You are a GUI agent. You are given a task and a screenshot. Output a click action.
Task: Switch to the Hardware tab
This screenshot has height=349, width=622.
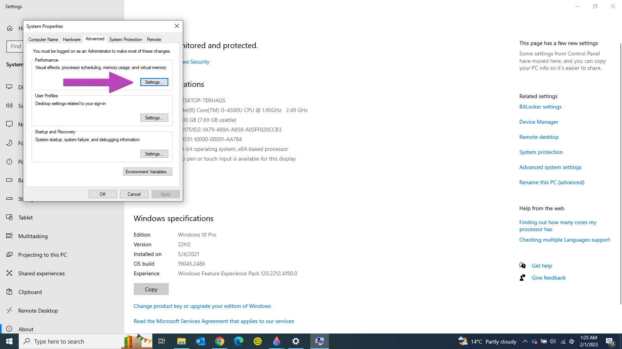tap(72, 40)
